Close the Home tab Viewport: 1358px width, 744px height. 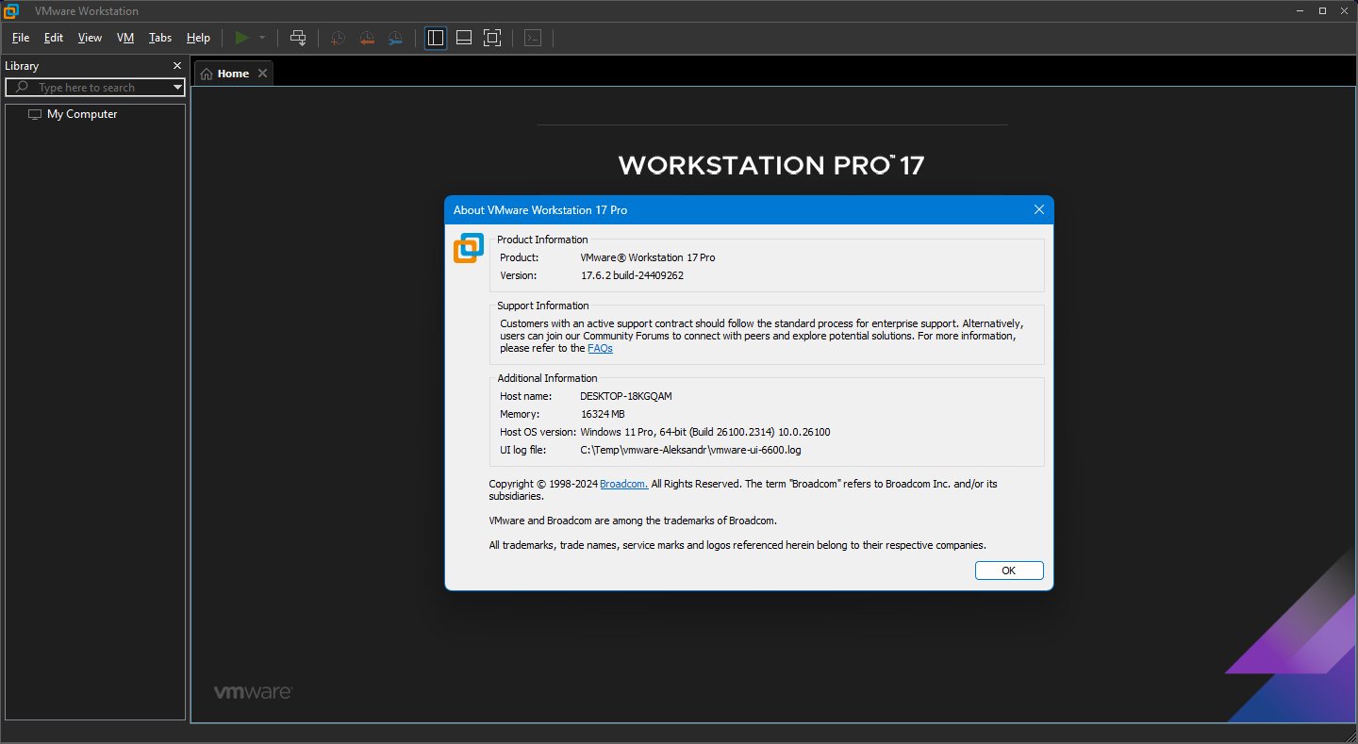pos(262,74)
